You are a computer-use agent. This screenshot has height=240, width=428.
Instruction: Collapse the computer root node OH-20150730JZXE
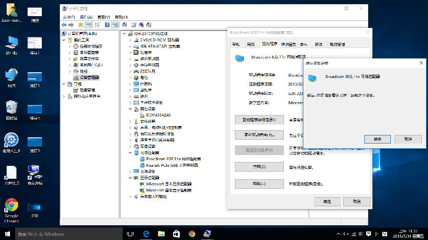[124, 34]
